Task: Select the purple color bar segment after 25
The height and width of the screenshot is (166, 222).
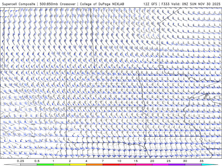Action: click(x=177, y=165)
